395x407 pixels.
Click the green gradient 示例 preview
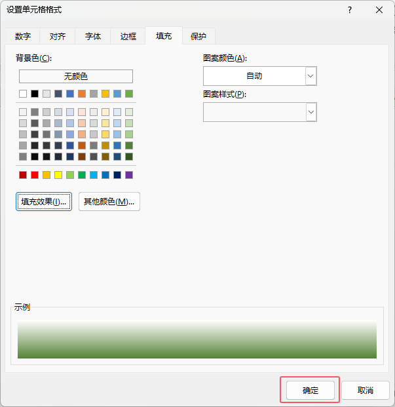197,339
